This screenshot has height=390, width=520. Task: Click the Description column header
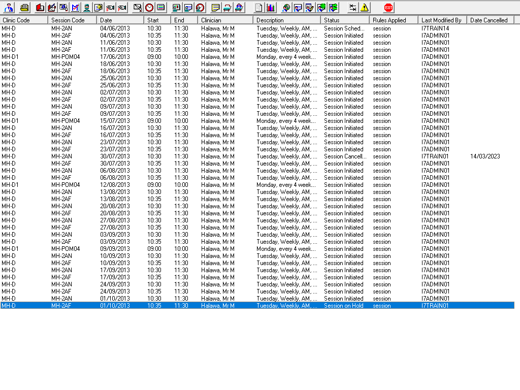coord(287,20)
